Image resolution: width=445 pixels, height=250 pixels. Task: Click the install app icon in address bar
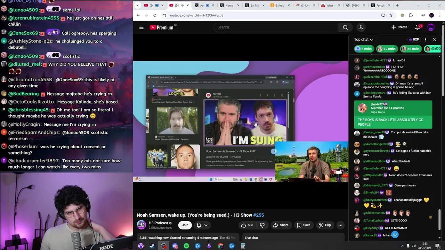(x=383, y=15)
